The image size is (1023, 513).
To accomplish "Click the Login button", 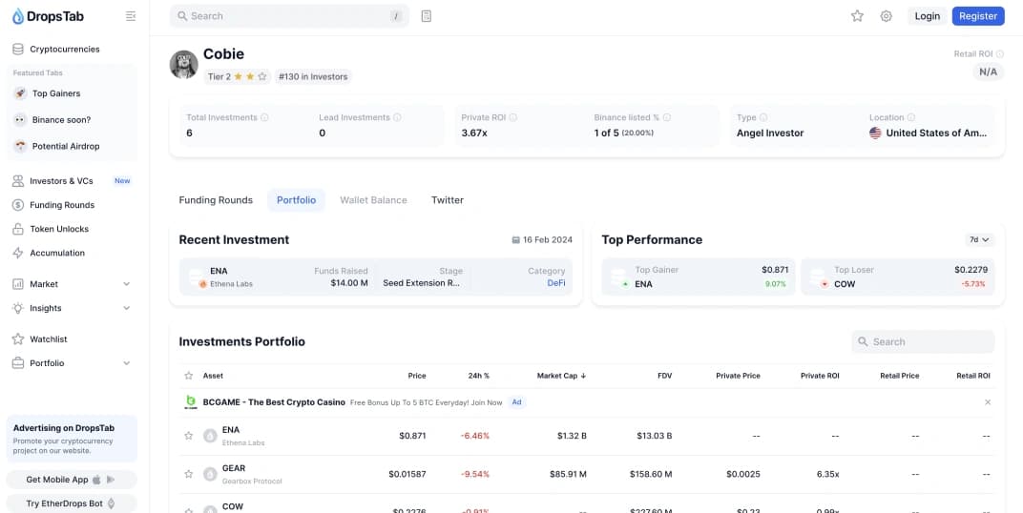I will (928, 16).
